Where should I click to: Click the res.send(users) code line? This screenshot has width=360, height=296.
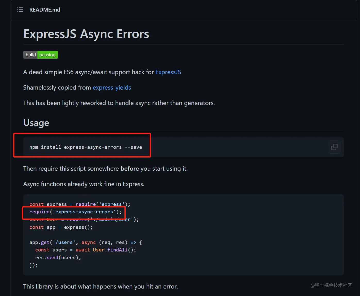pos(58,258)
